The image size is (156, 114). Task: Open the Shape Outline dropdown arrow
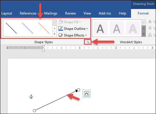point(87,29)
